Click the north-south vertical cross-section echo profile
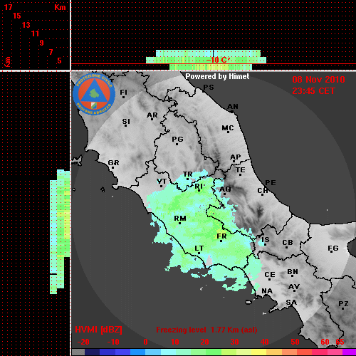356x356 pixels. pyautogui.click(x=60, y=231)
